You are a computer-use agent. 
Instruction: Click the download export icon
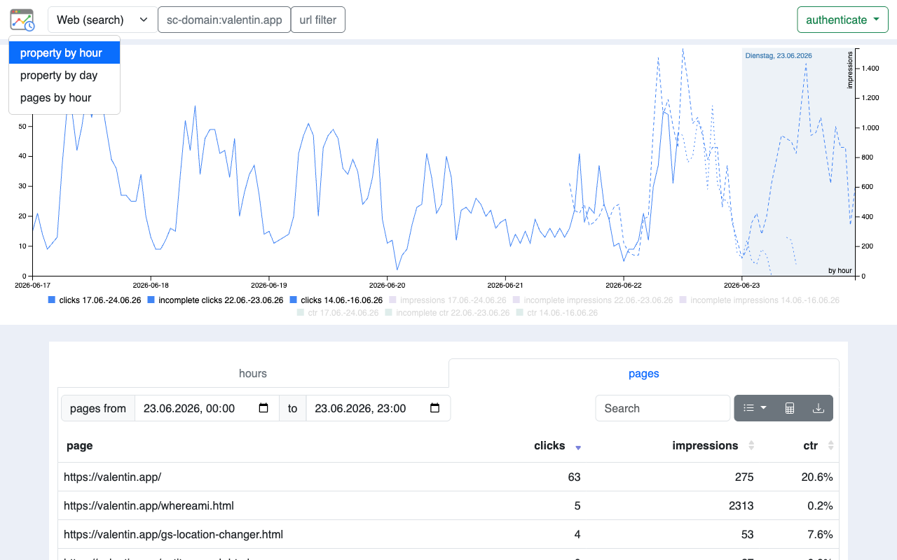tap(819, 408)
